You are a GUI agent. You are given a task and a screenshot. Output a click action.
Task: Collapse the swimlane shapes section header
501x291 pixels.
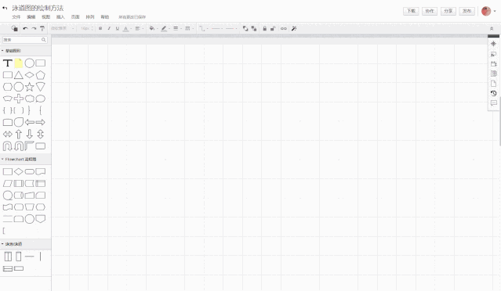point(26,244)
